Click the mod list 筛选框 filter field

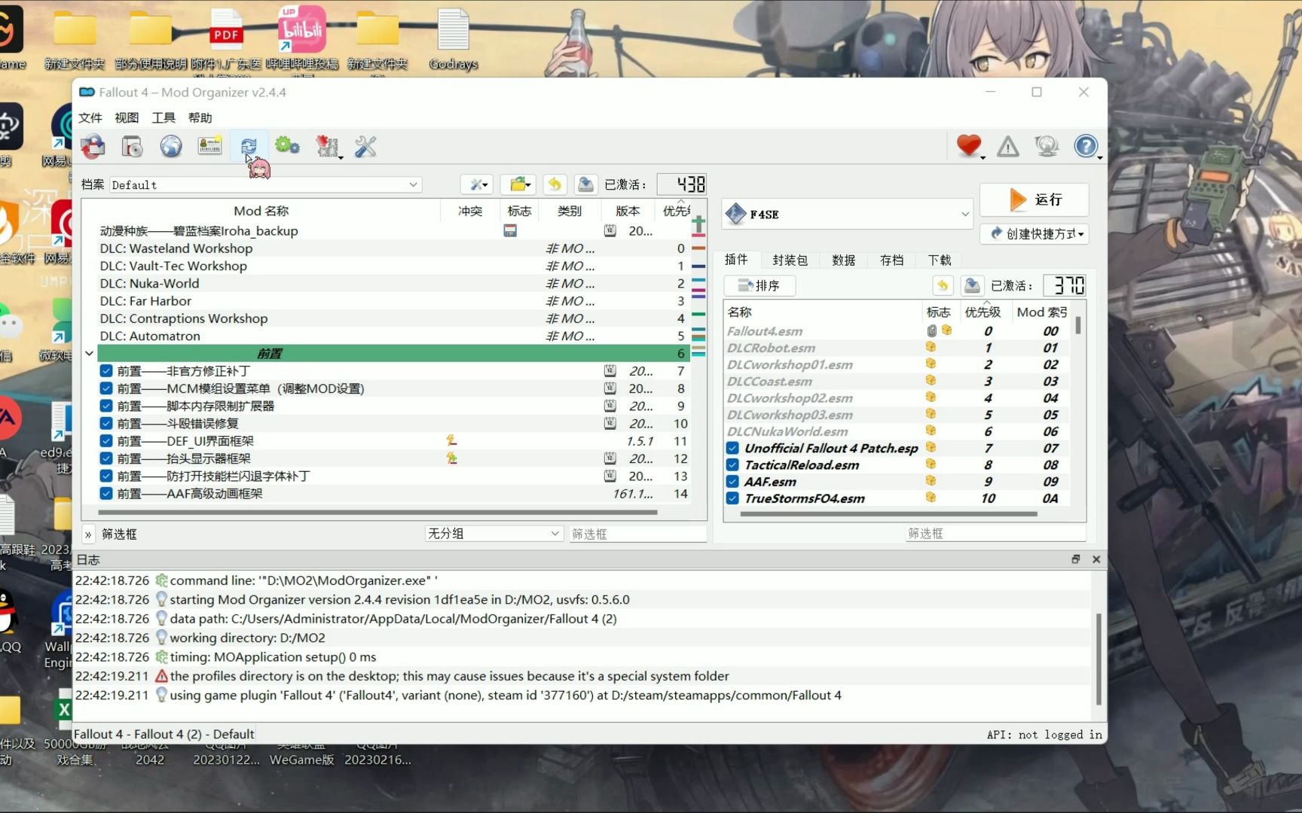pos(637,533)
